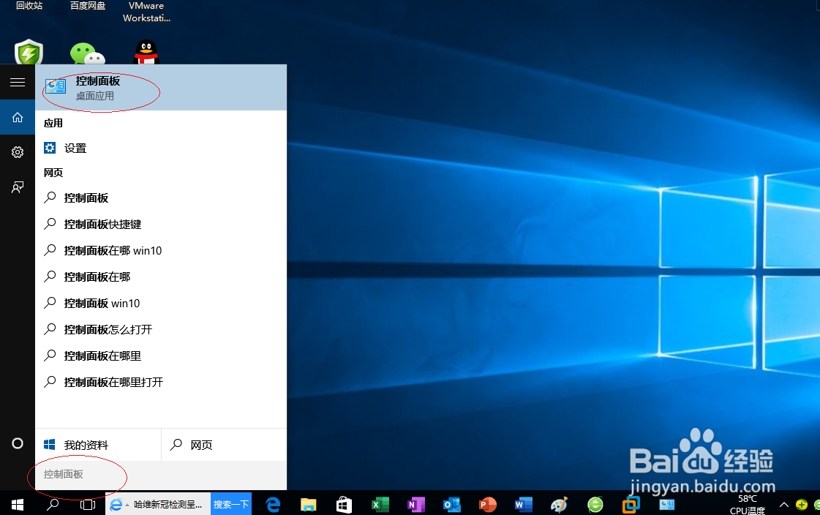820x515 pixels.
Task: Launch Excel from the taskbar
Action: click(380, 505)
